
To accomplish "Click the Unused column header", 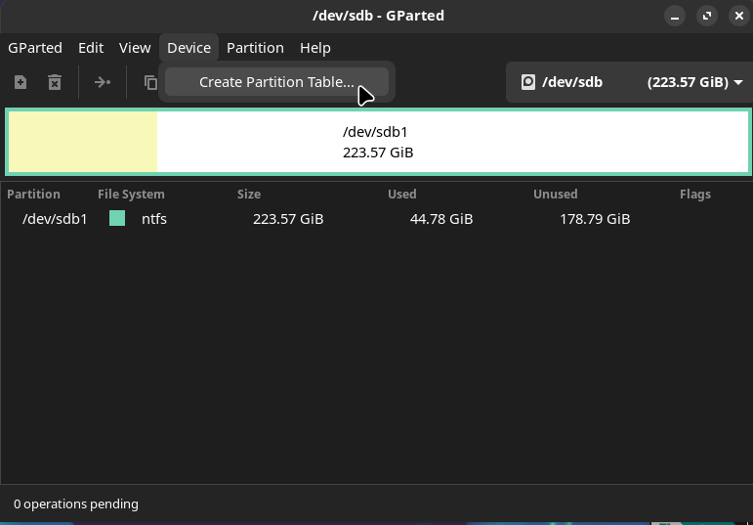I will [555, 194].
